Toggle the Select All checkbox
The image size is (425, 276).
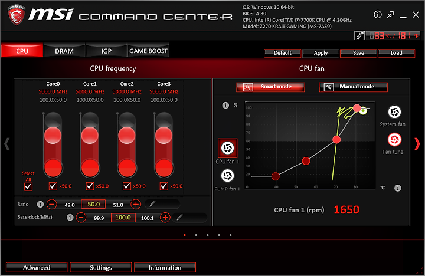click(x=28, y=187)
